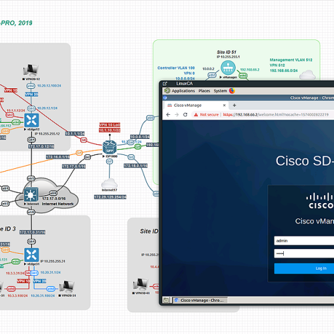Click the VPN20-31 computer node icon
The height and width of the screenshot is (334, 334).
tap(67, 287)
